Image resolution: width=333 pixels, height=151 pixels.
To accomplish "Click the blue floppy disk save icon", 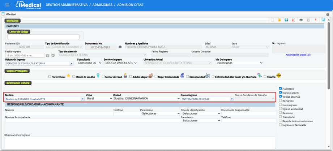I will coord(286,20).
